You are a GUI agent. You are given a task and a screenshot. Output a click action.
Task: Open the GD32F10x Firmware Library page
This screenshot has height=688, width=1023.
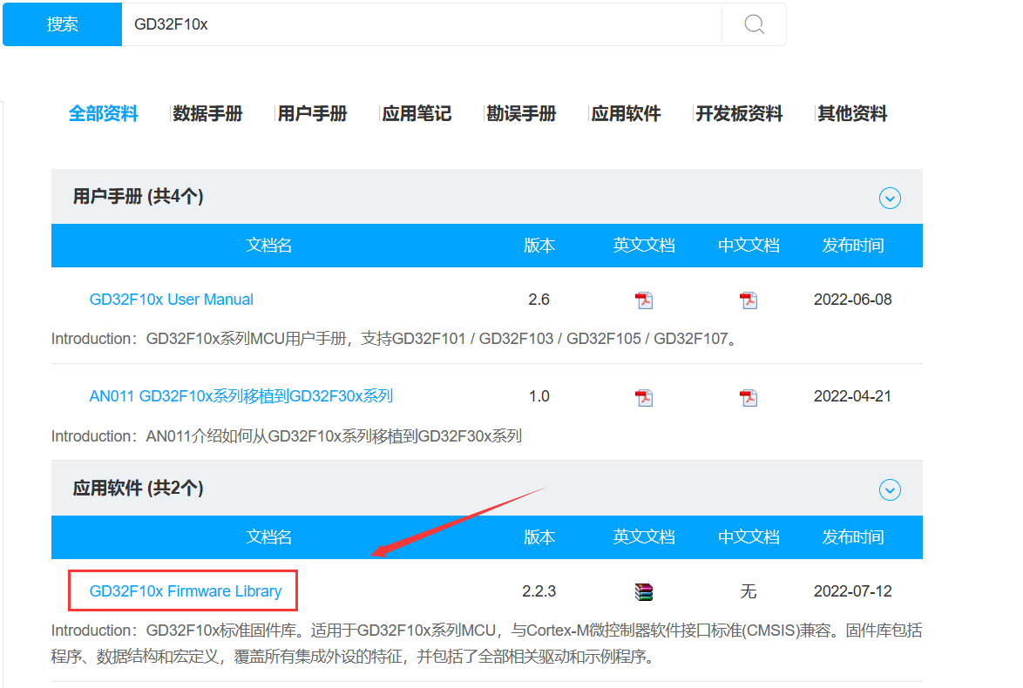pyautogui.click(x=183, y=590)
